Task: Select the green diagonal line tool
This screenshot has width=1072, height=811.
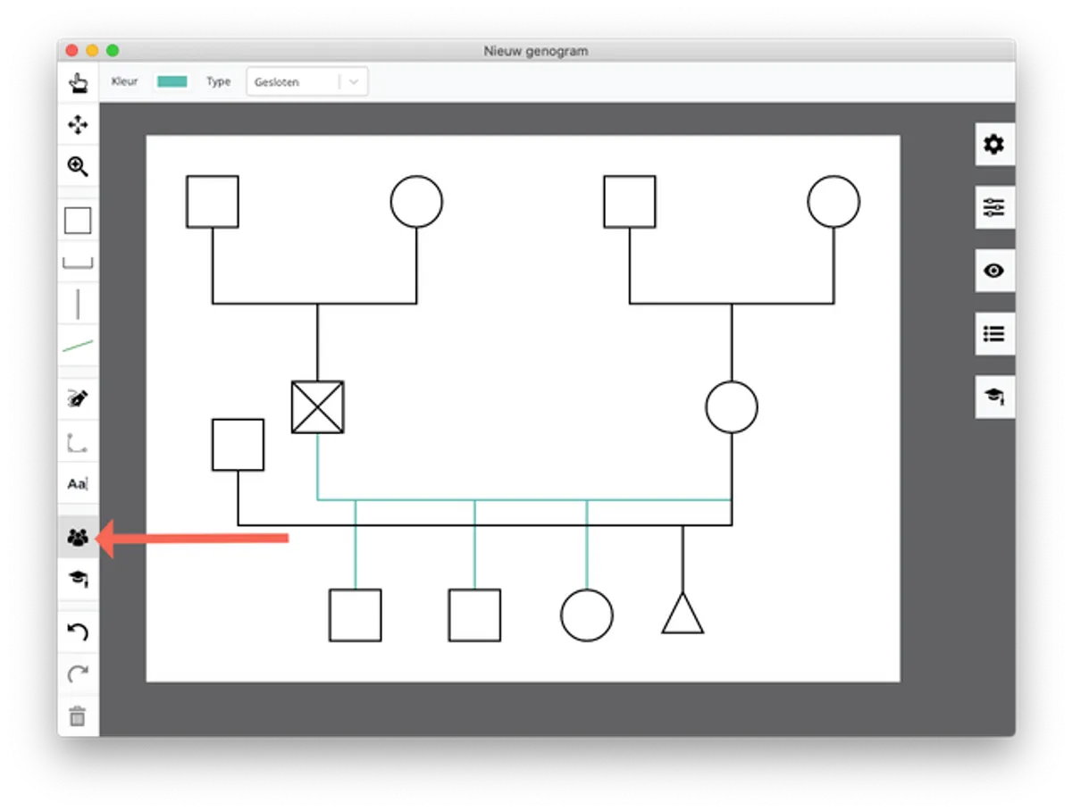Action: pos(78,346)
